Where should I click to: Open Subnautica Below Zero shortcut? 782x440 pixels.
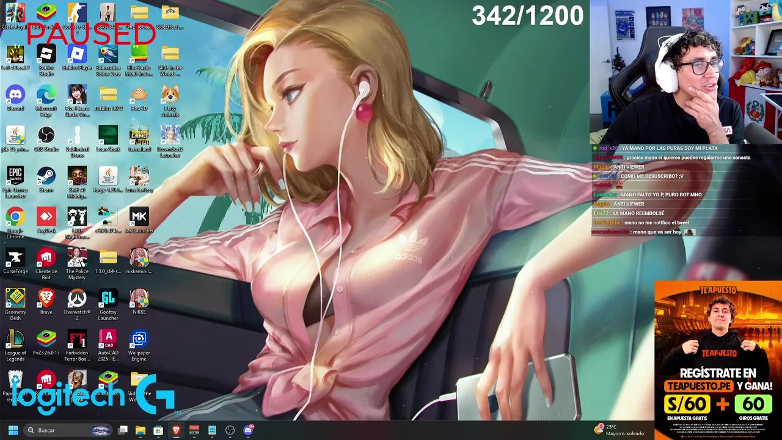(108, 60)
